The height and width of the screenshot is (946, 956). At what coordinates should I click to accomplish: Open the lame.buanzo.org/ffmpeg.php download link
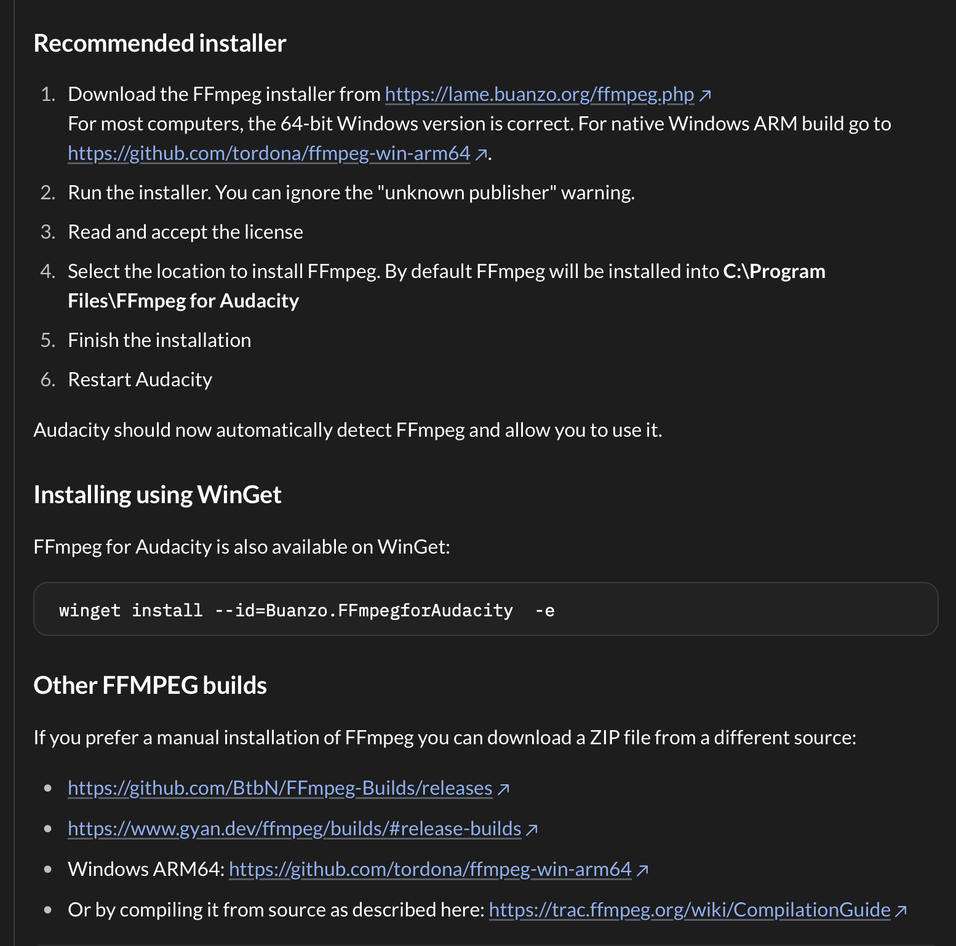pyautogui.click(x=539, y=94)
